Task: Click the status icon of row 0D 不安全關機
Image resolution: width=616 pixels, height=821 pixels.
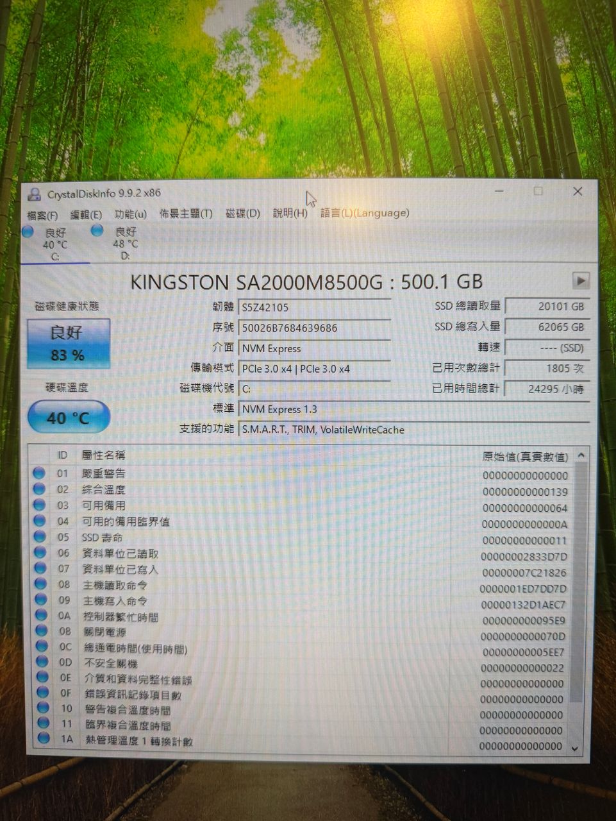Action: pyautogui.click(x=42, y=662)
